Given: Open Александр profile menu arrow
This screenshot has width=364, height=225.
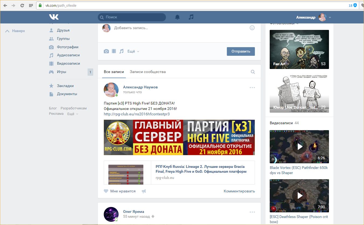Looking at the screenshot, I should (330, 18).
